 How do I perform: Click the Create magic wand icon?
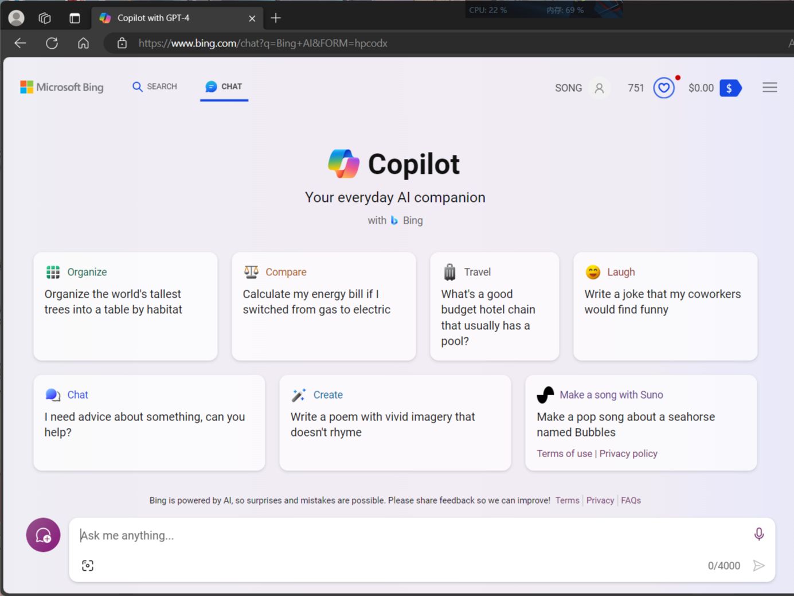coord(299,395)
